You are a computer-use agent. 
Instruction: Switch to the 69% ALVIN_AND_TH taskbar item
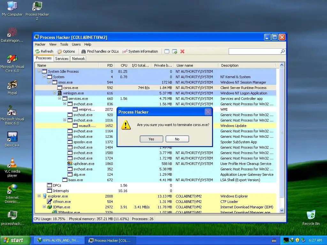click(x=59, y=240)
